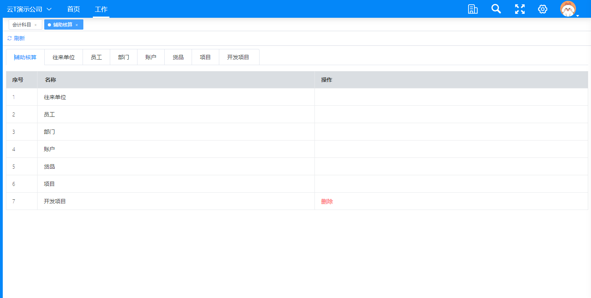Delete the 开发项目 row via 删除

pos(327,201)
